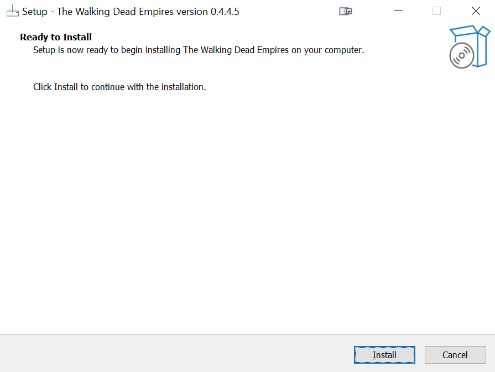Click the disabled maximize button
Screen dimensions: 495x372
(436, 11)
